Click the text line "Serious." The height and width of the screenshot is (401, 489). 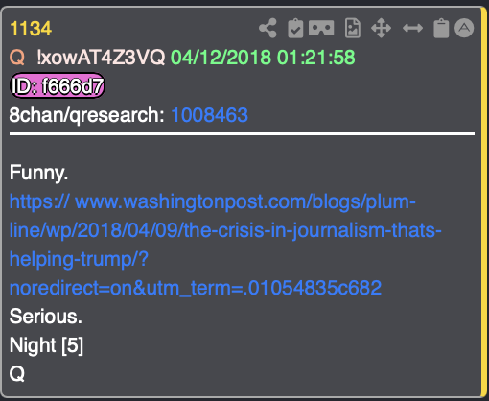coord(46,317)
